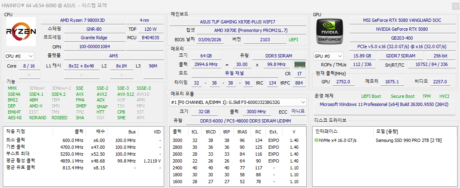Click the Bus column header in CPU table

[132, 132]
